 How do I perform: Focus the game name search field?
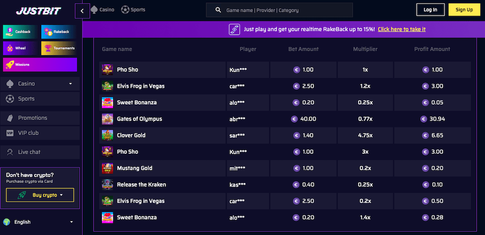point(279,10)
